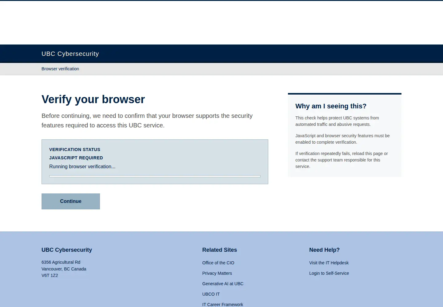This screenshot has width=443, height=307.
Task: Go to Generative AI at UBC
Action: click(223, 284)
